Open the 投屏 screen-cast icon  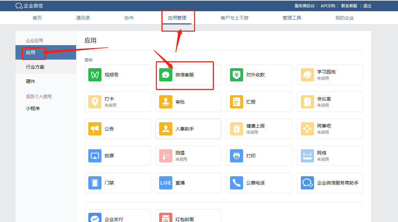(95, 156)
